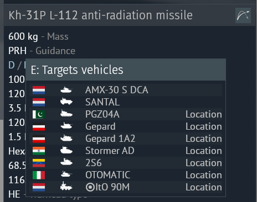Viewport: 257px width, 202px height.
Task: Click the vehicle silhouette icon for OTOMATIC
Action: pyautogui.click(x=66, y=174)
